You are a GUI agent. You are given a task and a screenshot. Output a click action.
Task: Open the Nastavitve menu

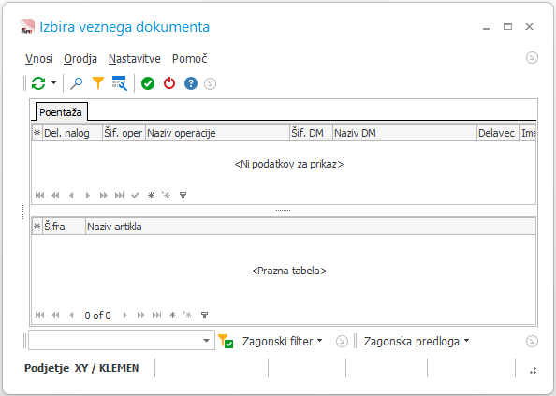pyautogui.click(x=135, y=58)
